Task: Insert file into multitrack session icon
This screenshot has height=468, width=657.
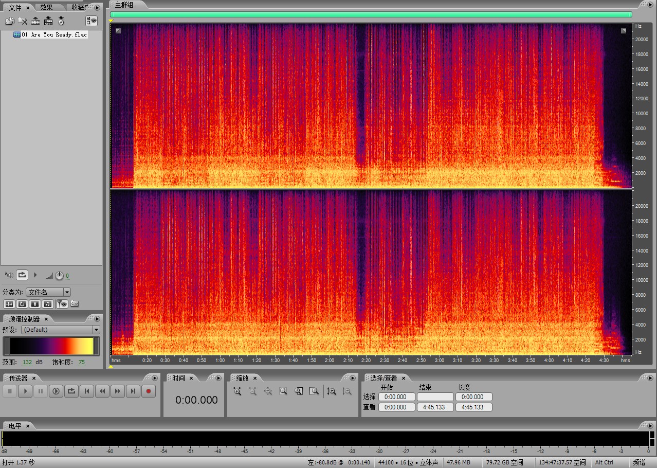Action: [48, 21]
